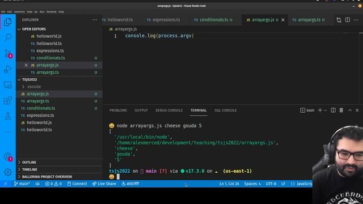Open the File menu
Viewport: 363px width, 204px height.
click(x=3, y=12)
